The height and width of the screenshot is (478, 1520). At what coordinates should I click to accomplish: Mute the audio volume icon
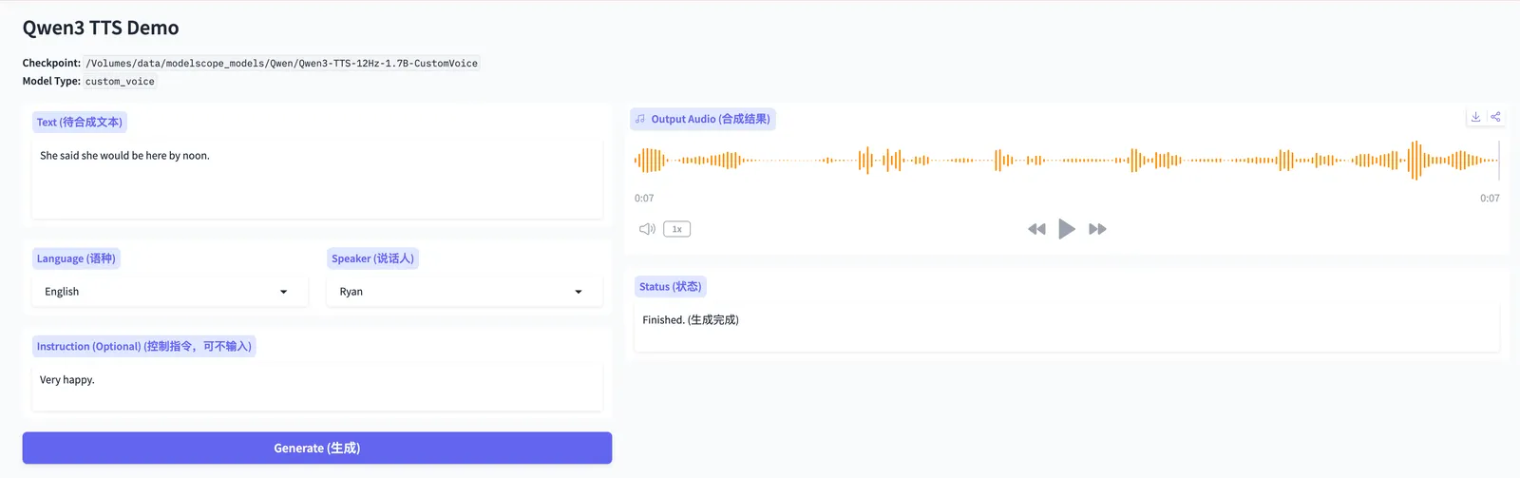coord(647,229)
